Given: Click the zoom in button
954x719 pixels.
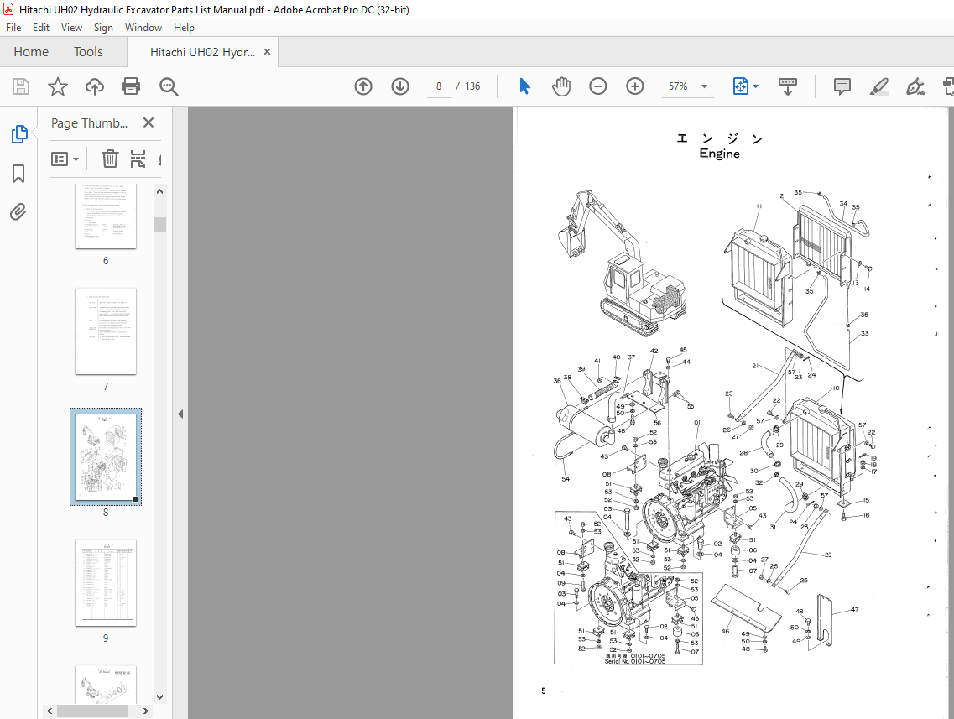Looking at the screenshot, I should [634, 86].
